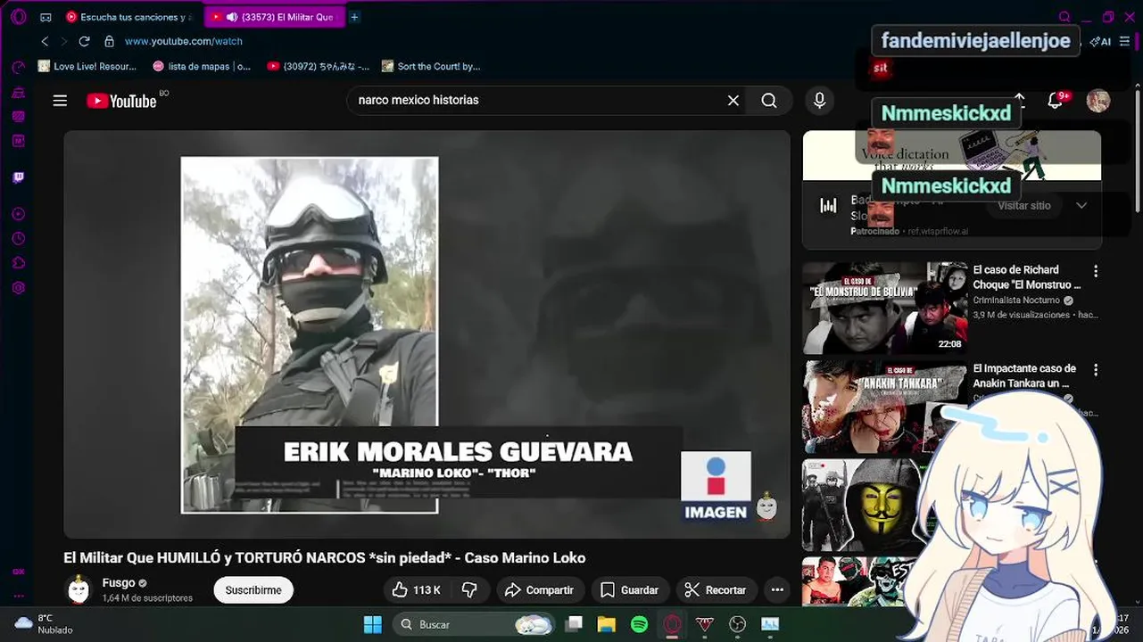The height and width of the screenshot is (642, 1143).
Task: Open the Fusgo channel name
Action: click(119, 583)
